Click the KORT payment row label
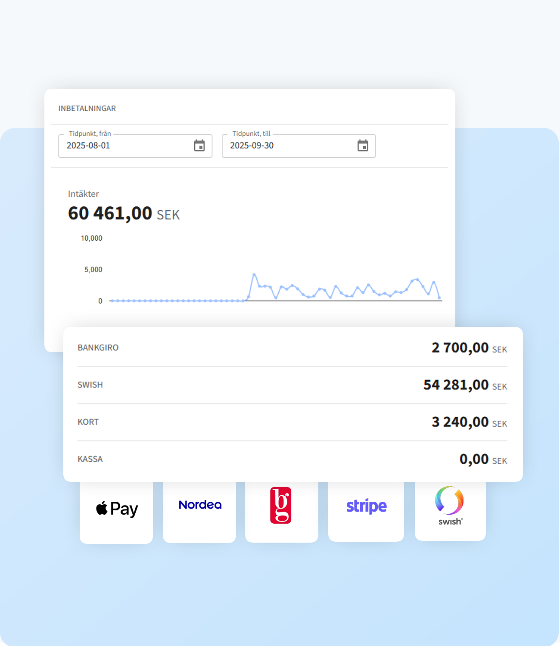 (x=88, y=422)
